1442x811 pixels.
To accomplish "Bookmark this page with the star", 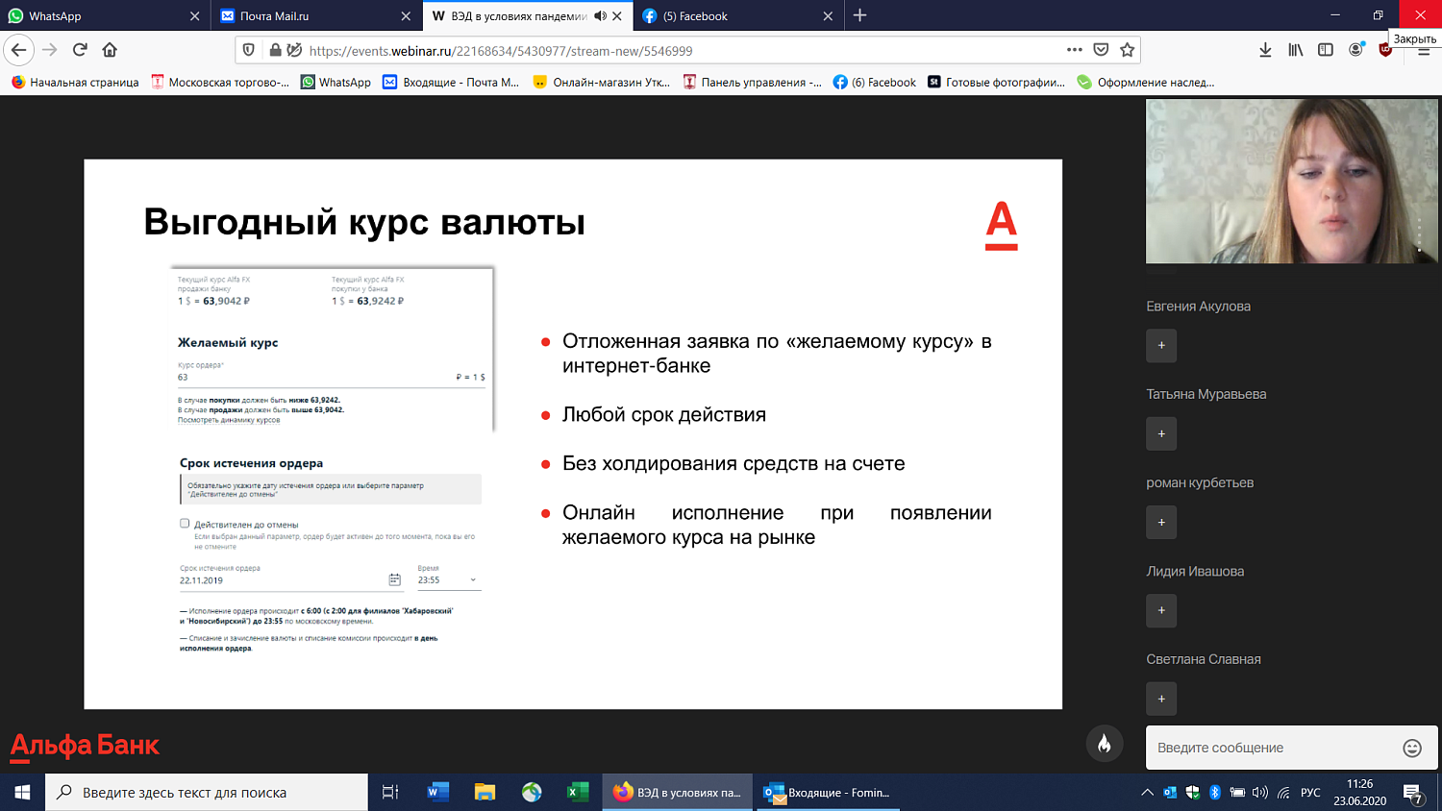I will tap(1128, 50).
